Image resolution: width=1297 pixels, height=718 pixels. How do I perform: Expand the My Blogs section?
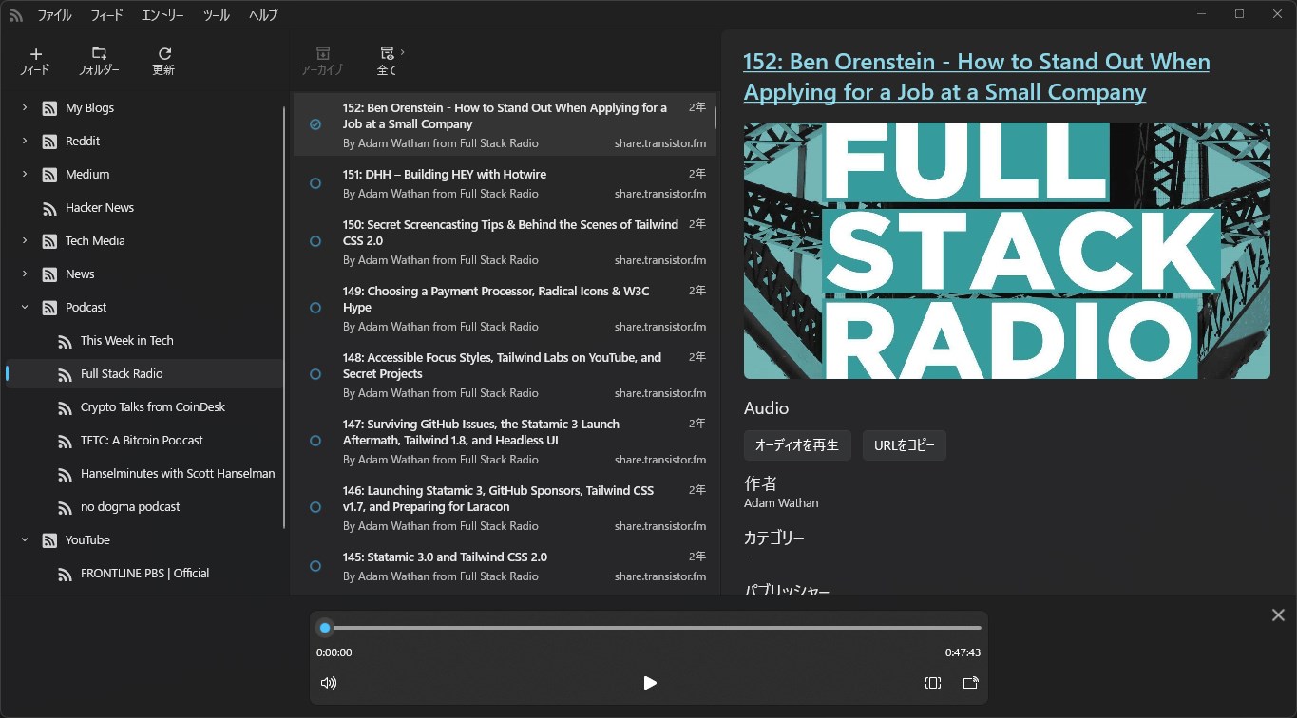23,107
